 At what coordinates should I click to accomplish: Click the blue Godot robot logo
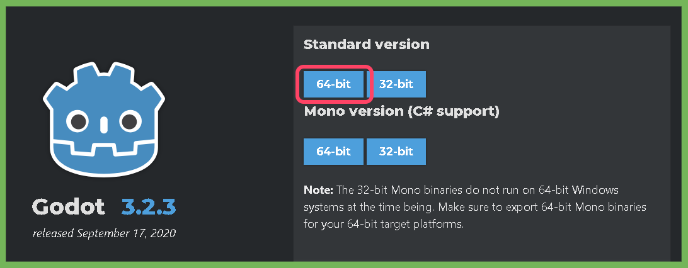(x=104, y=119)
